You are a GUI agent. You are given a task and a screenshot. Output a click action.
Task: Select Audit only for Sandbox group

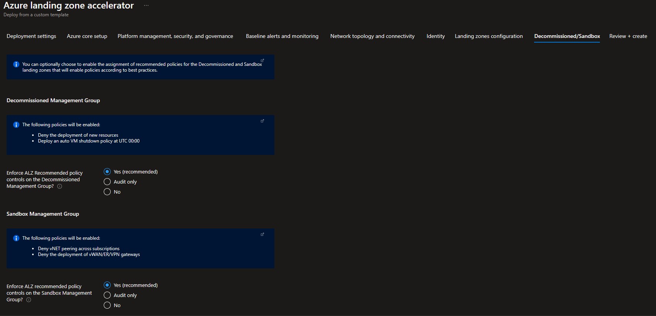click(x=107, y=295)
